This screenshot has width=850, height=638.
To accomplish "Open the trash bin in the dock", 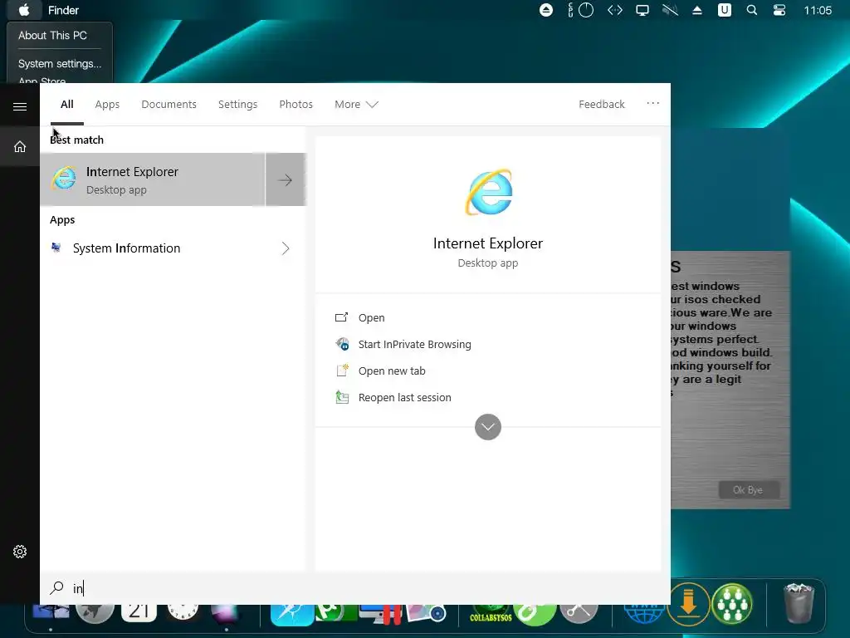I will [x=799, y=603].
